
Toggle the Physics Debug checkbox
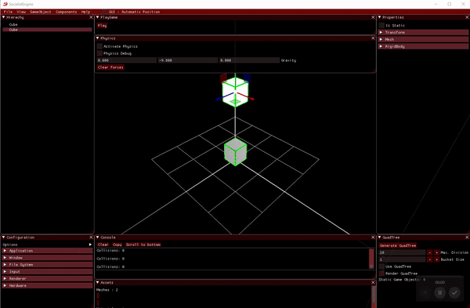click(99, 53)
